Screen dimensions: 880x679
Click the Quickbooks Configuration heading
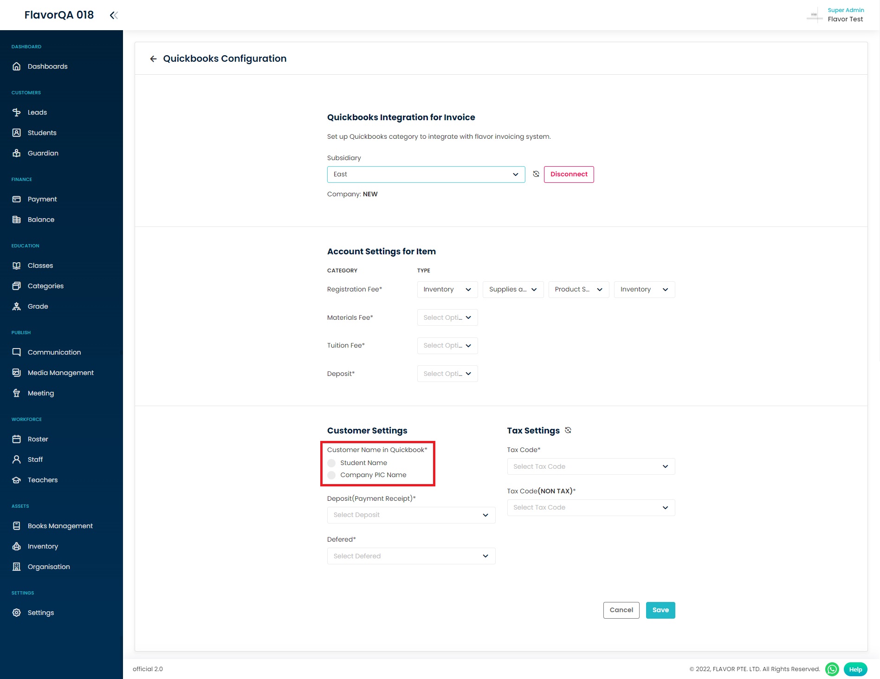point(225,58)
